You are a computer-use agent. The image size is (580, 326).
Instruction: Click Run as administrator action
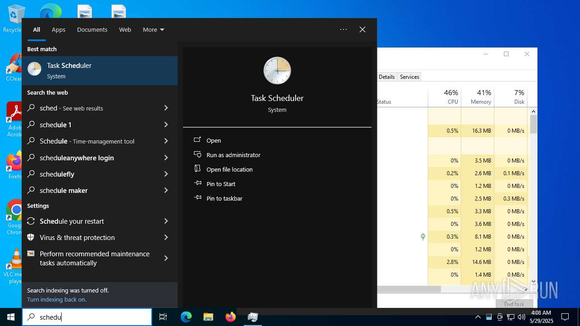pyautogui.click(x=233, y=155)
